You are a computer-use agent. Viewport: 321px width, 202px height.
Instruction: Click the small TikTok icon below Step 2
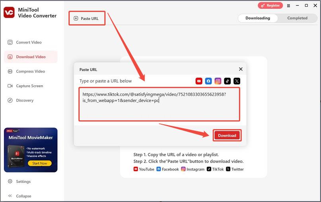[x=209, y=169]
